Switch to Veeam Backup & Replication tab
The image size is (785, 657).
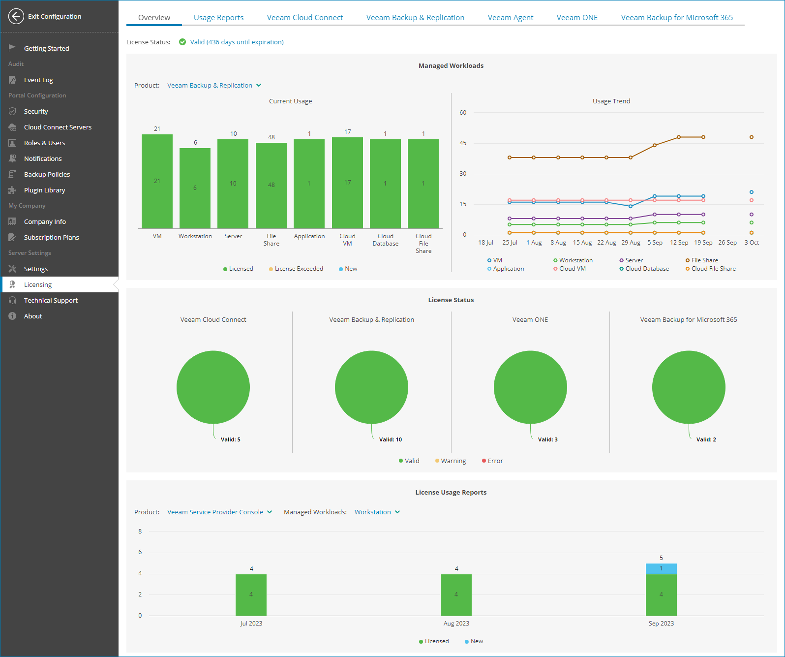(x=415, y=18)
